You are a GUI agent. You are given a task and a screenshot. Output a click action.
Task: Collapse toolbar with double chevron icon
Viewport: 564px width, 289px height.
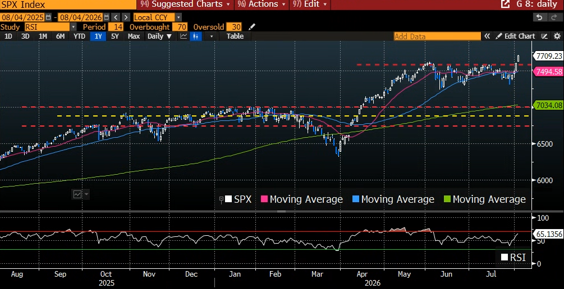487,36
